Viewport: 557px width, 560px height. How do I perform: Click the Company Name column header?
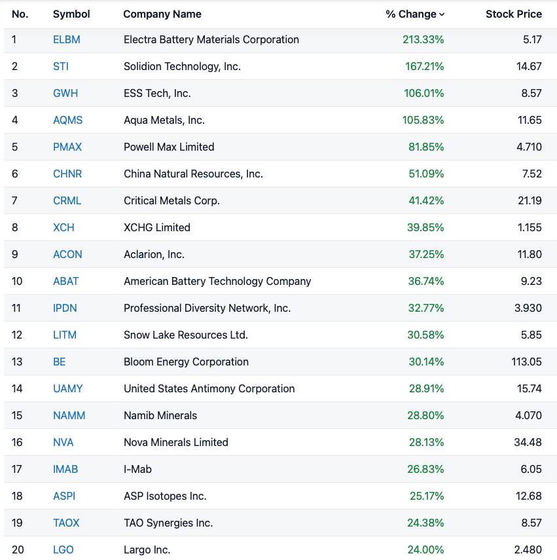(162, 14)
